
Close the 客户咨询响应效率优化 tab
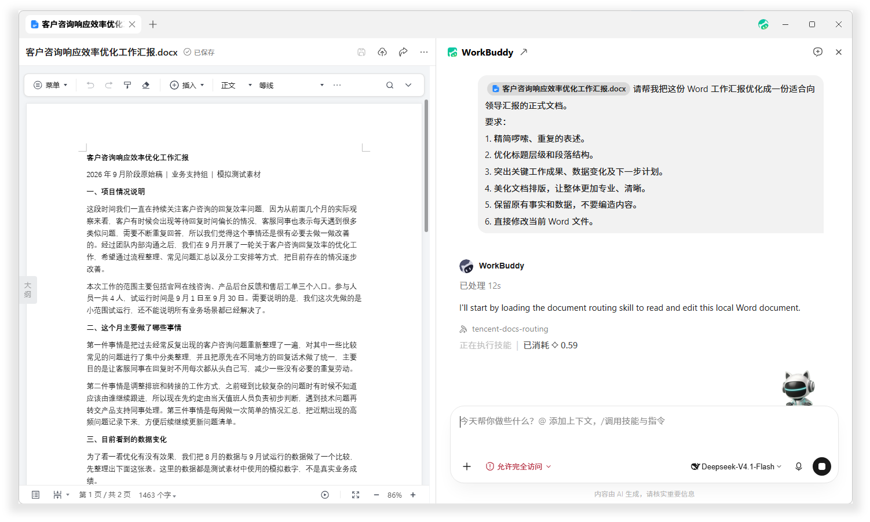click(132, 24)
